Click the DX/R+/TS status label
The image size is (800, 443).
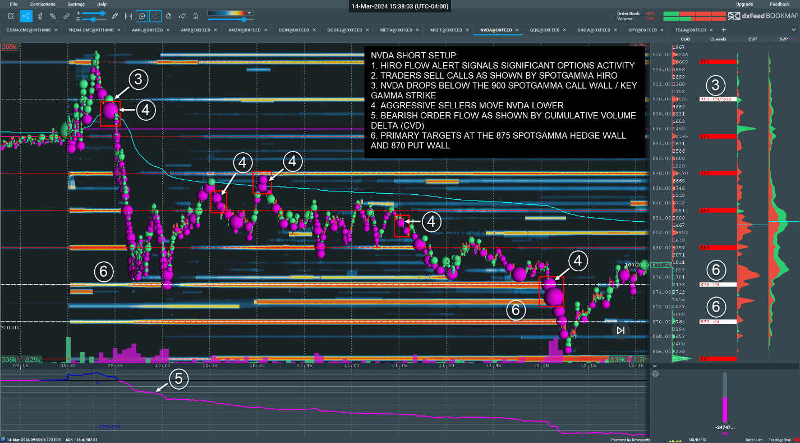(697, 440)
